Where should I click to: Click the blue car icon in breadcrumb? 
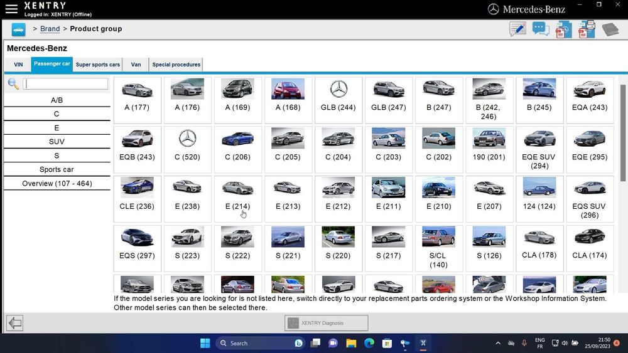click(18, 29)
